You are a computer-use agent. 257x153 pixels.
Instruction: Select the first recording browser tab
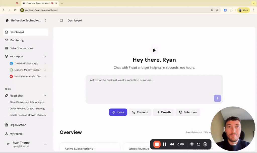[17, 3]
